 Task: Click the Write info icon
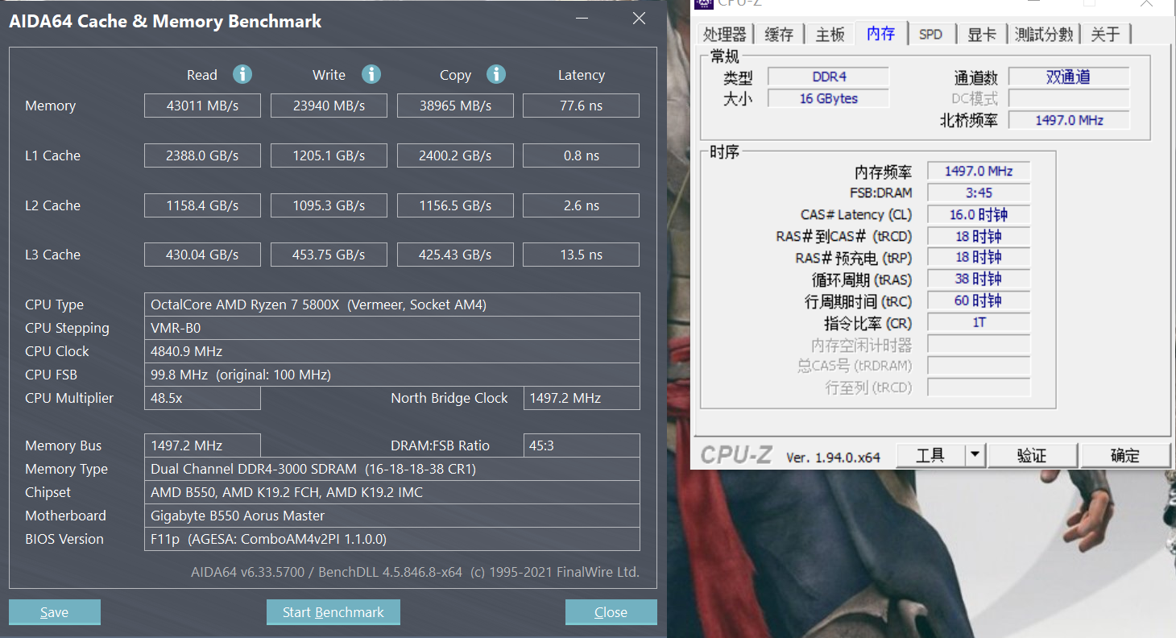[371, 75]
